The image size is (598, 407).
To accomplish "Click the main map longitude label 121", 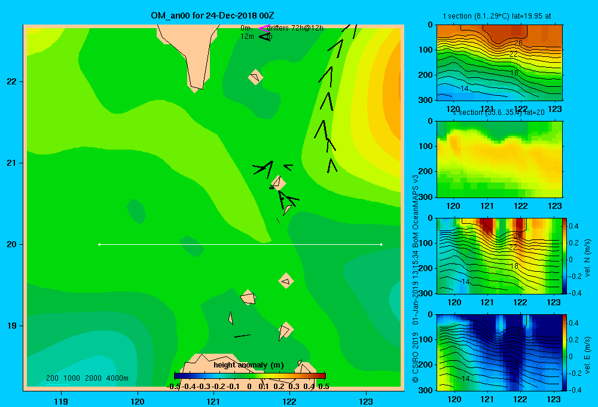I will click(213, 401).
